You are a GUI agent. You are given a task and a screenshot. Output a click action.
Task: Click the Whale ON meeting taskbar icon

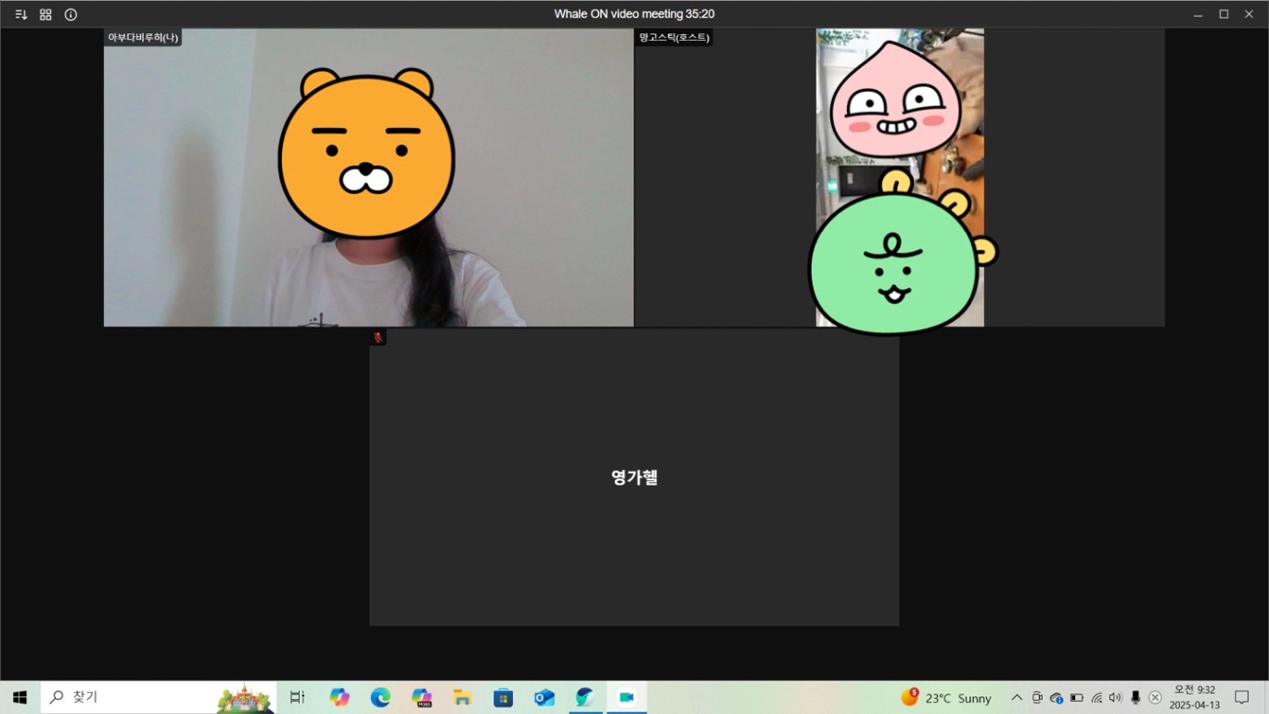[626, 697]
